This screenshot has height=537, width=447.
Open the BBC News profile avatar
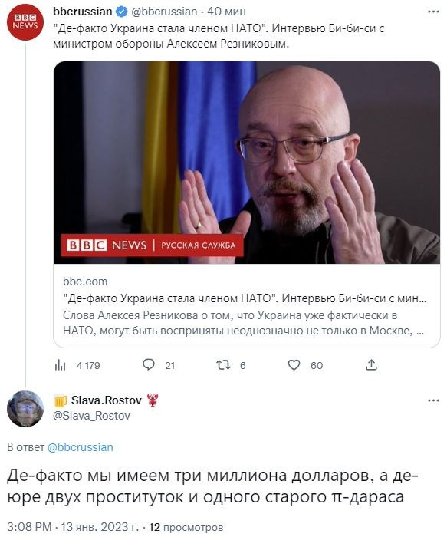point(25,22)
